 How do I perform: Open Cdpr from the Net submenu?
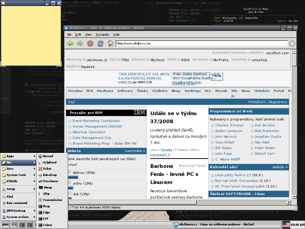[x=52, y=212]
